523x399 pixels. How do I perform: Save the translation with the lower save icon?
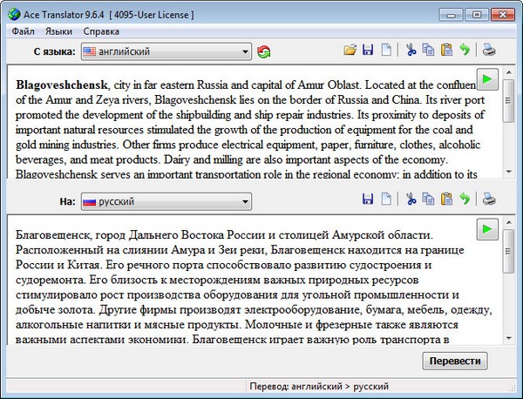(x=368, y=201)
